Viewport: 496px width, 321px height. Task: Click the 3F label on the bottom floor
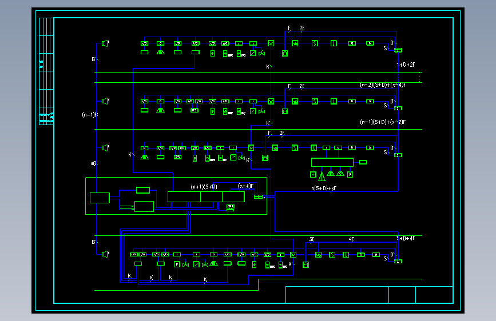[312, 239]
